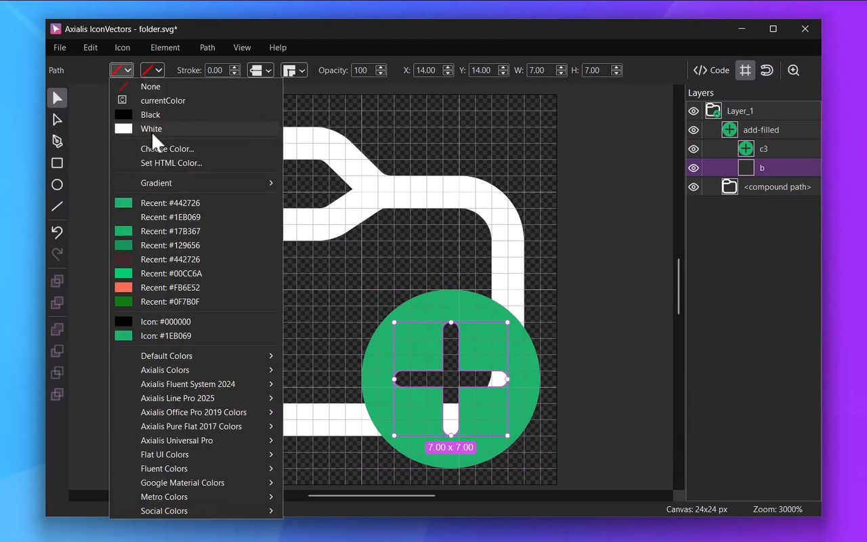
Task: Hide the Layer_1 layer
Action: click(694, 111)
